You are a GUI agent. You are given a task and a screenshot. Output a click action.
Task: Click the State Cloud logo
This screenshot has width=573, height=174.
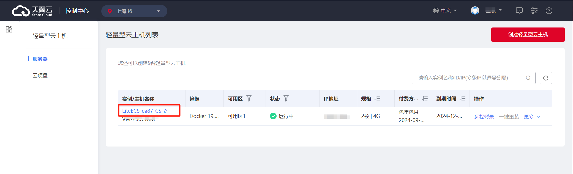pos(32,11)
